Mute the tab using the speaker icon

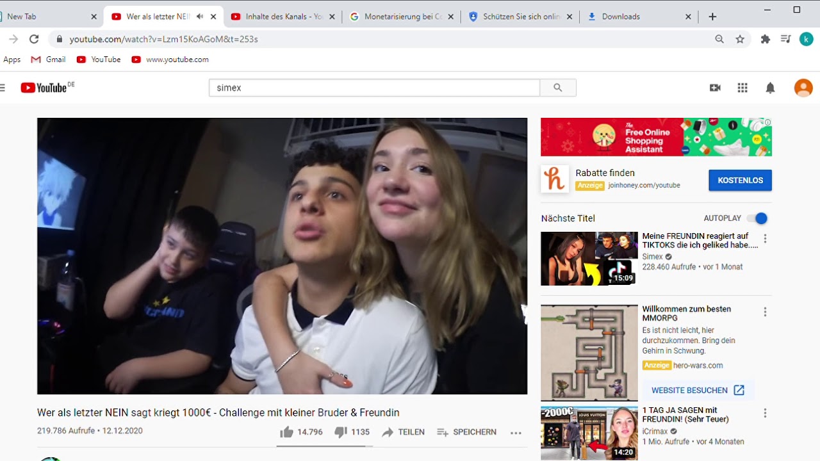pos(200,17)
